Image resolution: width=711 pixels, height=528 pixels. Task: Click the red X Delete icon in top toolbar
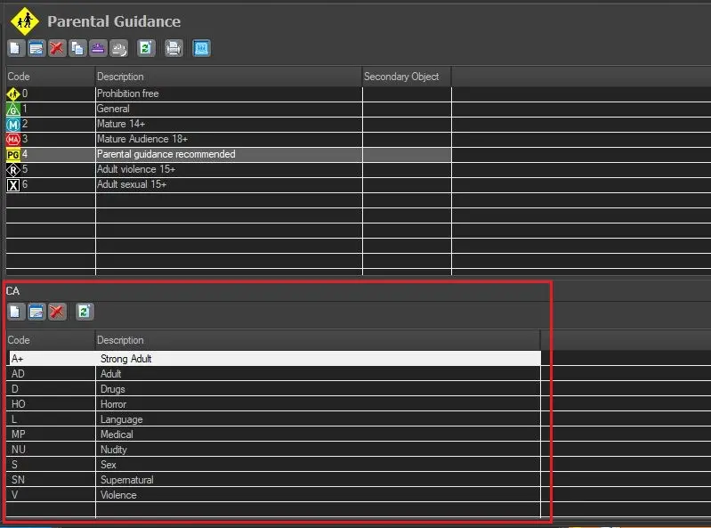click(57, 48)
